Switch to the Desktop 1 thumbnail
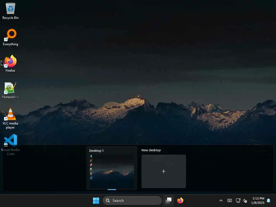The width and height of the screenshot is (276, 207). point(112,171)
